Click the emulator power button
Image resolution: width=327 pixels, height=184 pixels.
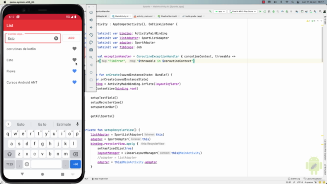pyautogui.click(x=91, y=12)
